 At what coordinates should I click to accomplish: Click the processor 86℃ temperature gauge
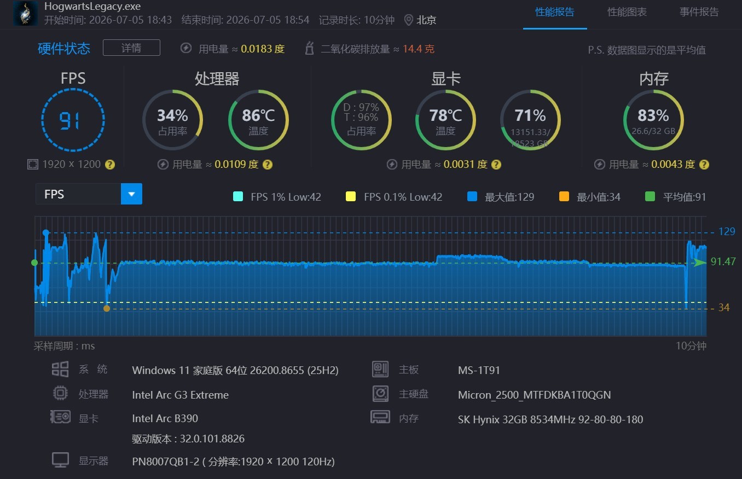(258, 120)
